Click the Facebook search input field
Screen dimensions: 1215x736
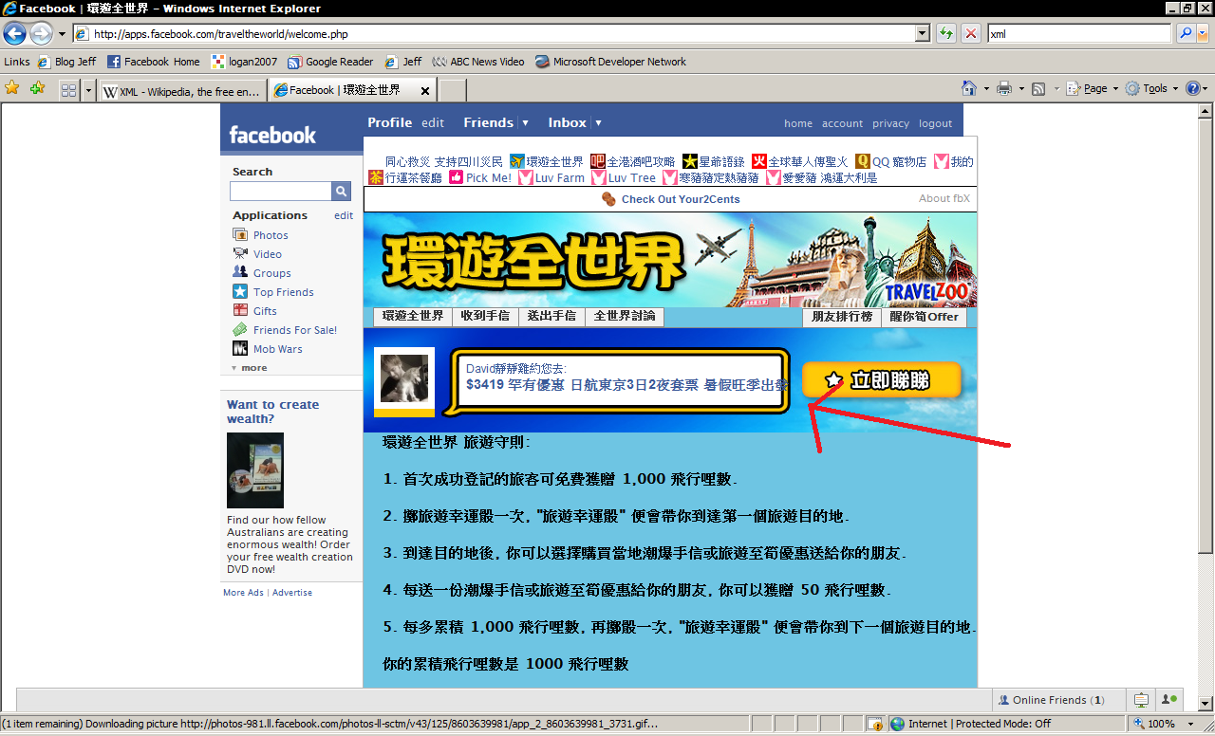tap(280, 192)
